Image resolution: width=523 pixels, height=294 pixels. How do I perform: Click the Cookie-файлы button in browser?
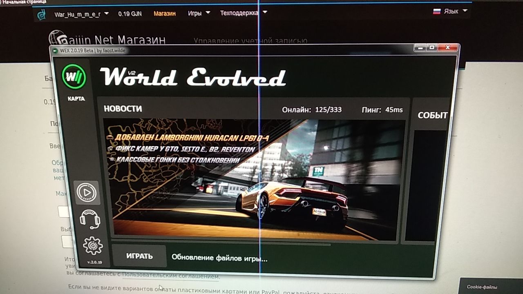point(482,287)
